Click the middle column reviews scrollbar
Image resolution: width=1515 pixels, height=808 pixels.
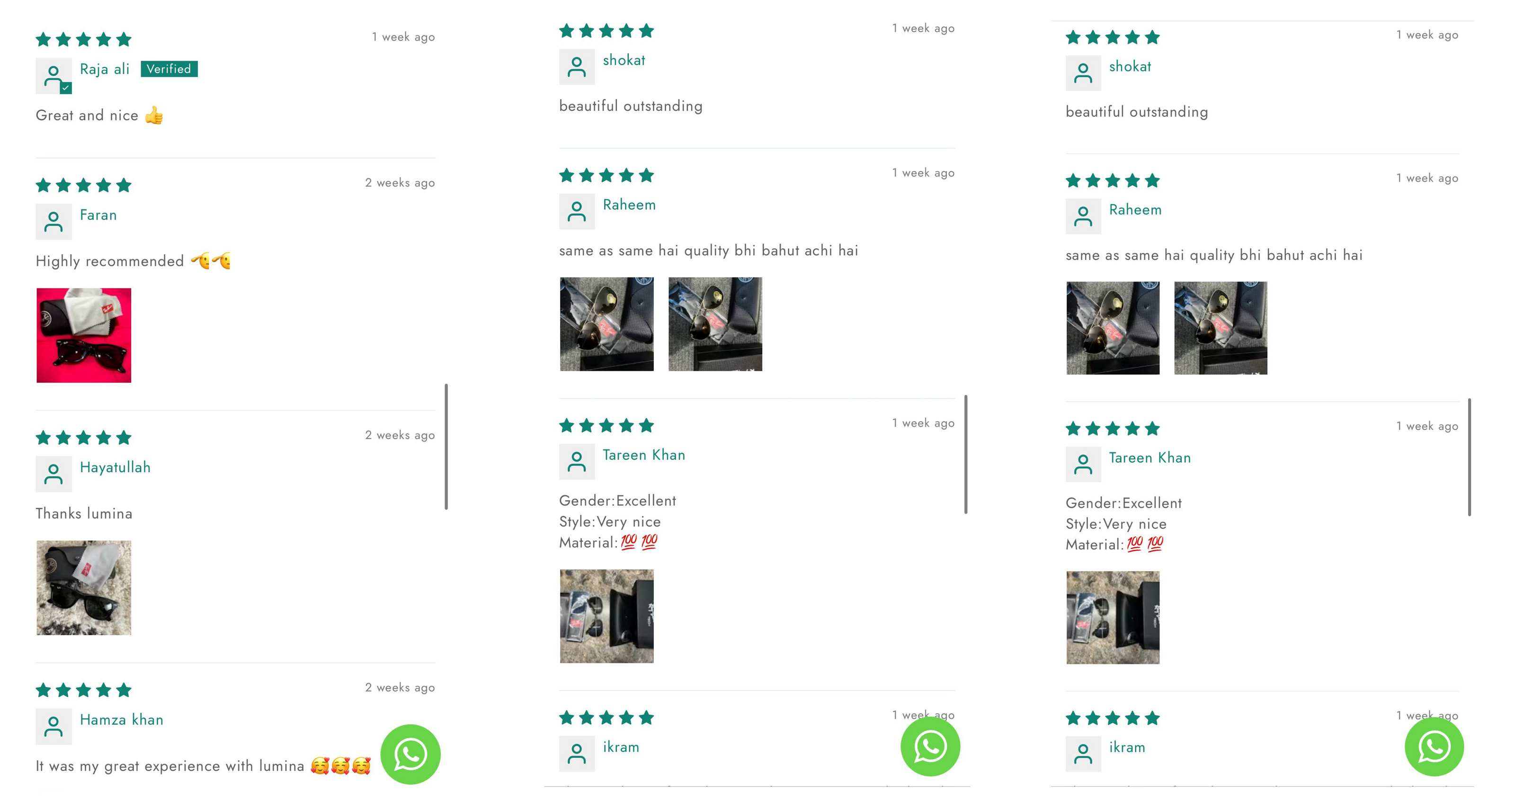[966, 454]
